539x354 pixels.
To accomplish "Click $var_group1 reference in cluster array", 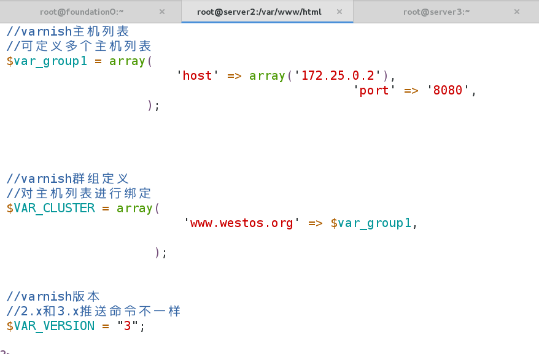I will pos(371,223).
